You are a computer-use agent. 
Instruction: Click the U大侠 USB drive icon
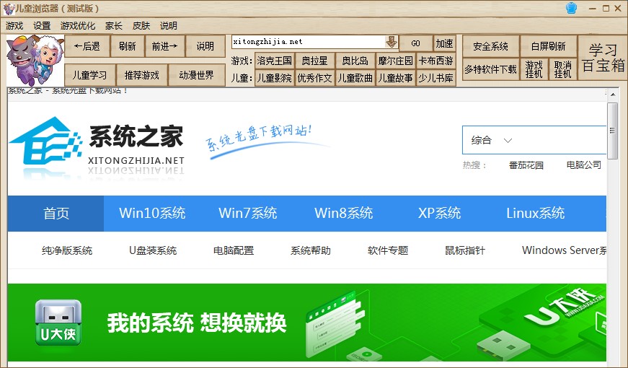(x=58, y=323)
